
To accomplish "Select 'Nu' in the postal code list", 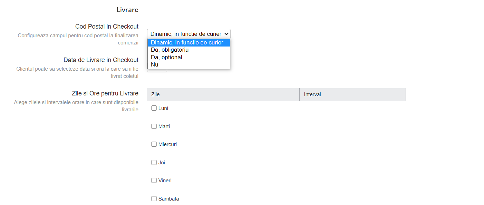I will pyautogui.click(x=189, y=64).
